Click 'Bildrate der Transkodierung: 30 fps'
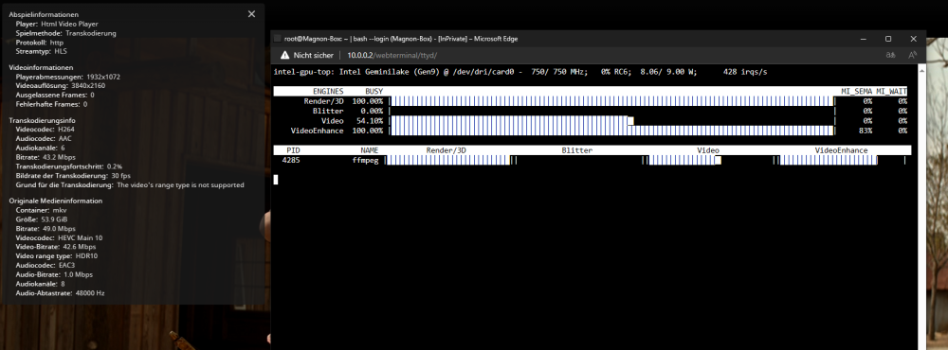Screen dimensions: 948x350 (x=73, y=176)
